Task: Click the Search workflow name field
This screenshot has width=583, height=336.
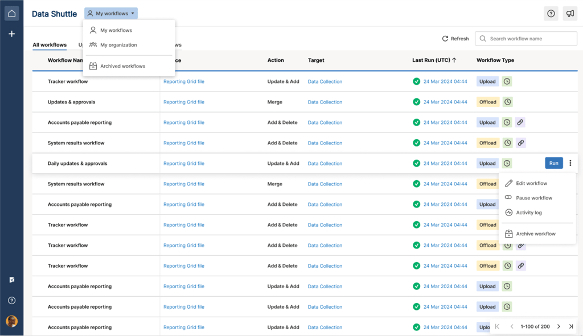Action: (x=525, y=38)
